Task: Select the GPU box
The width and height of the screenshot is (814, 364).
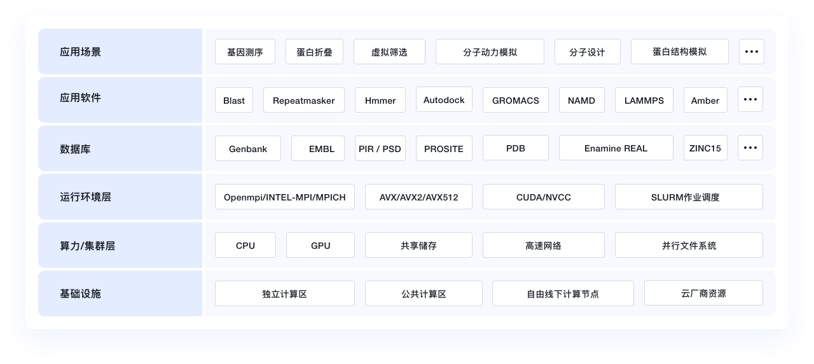Action: tap(321, 245)
